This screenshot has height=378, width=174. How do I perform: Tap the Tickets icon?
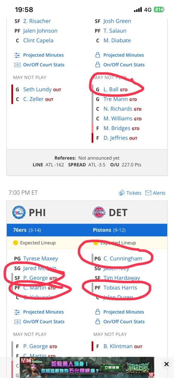(122, 193)
